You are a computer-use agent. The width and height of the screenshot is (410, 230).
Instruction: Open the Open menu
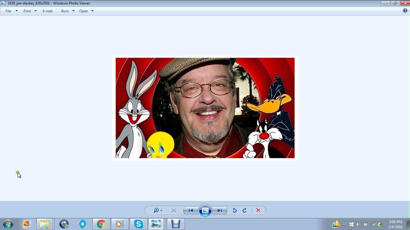[84, 11]
